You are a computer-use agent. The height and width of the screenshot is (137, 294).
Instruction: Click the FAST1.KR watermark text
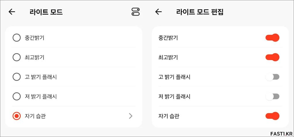tap(281, 134)
